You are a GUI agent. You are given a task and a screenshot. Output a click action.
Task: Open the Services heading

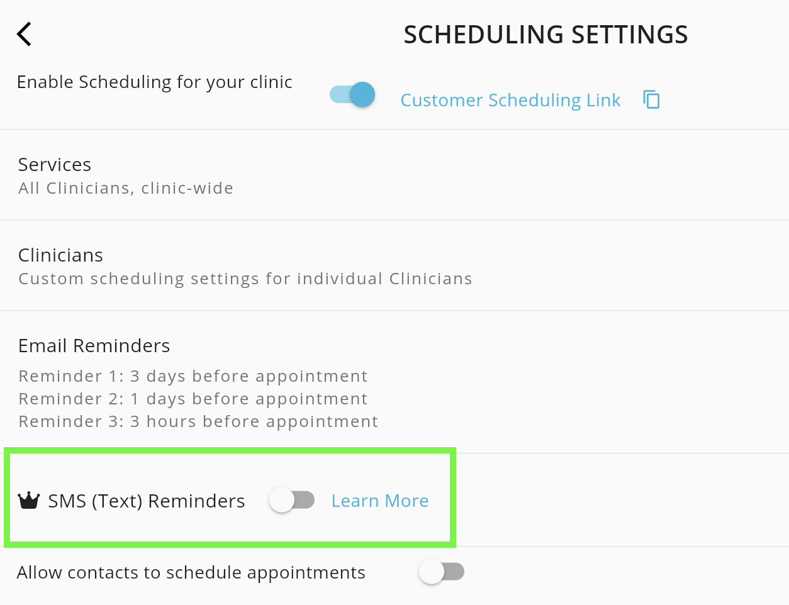point(55,165)
